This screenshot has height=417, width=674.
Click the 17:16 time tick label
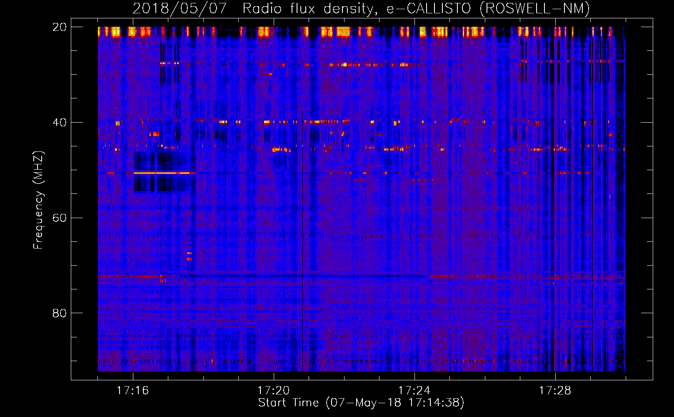[133, 391]
